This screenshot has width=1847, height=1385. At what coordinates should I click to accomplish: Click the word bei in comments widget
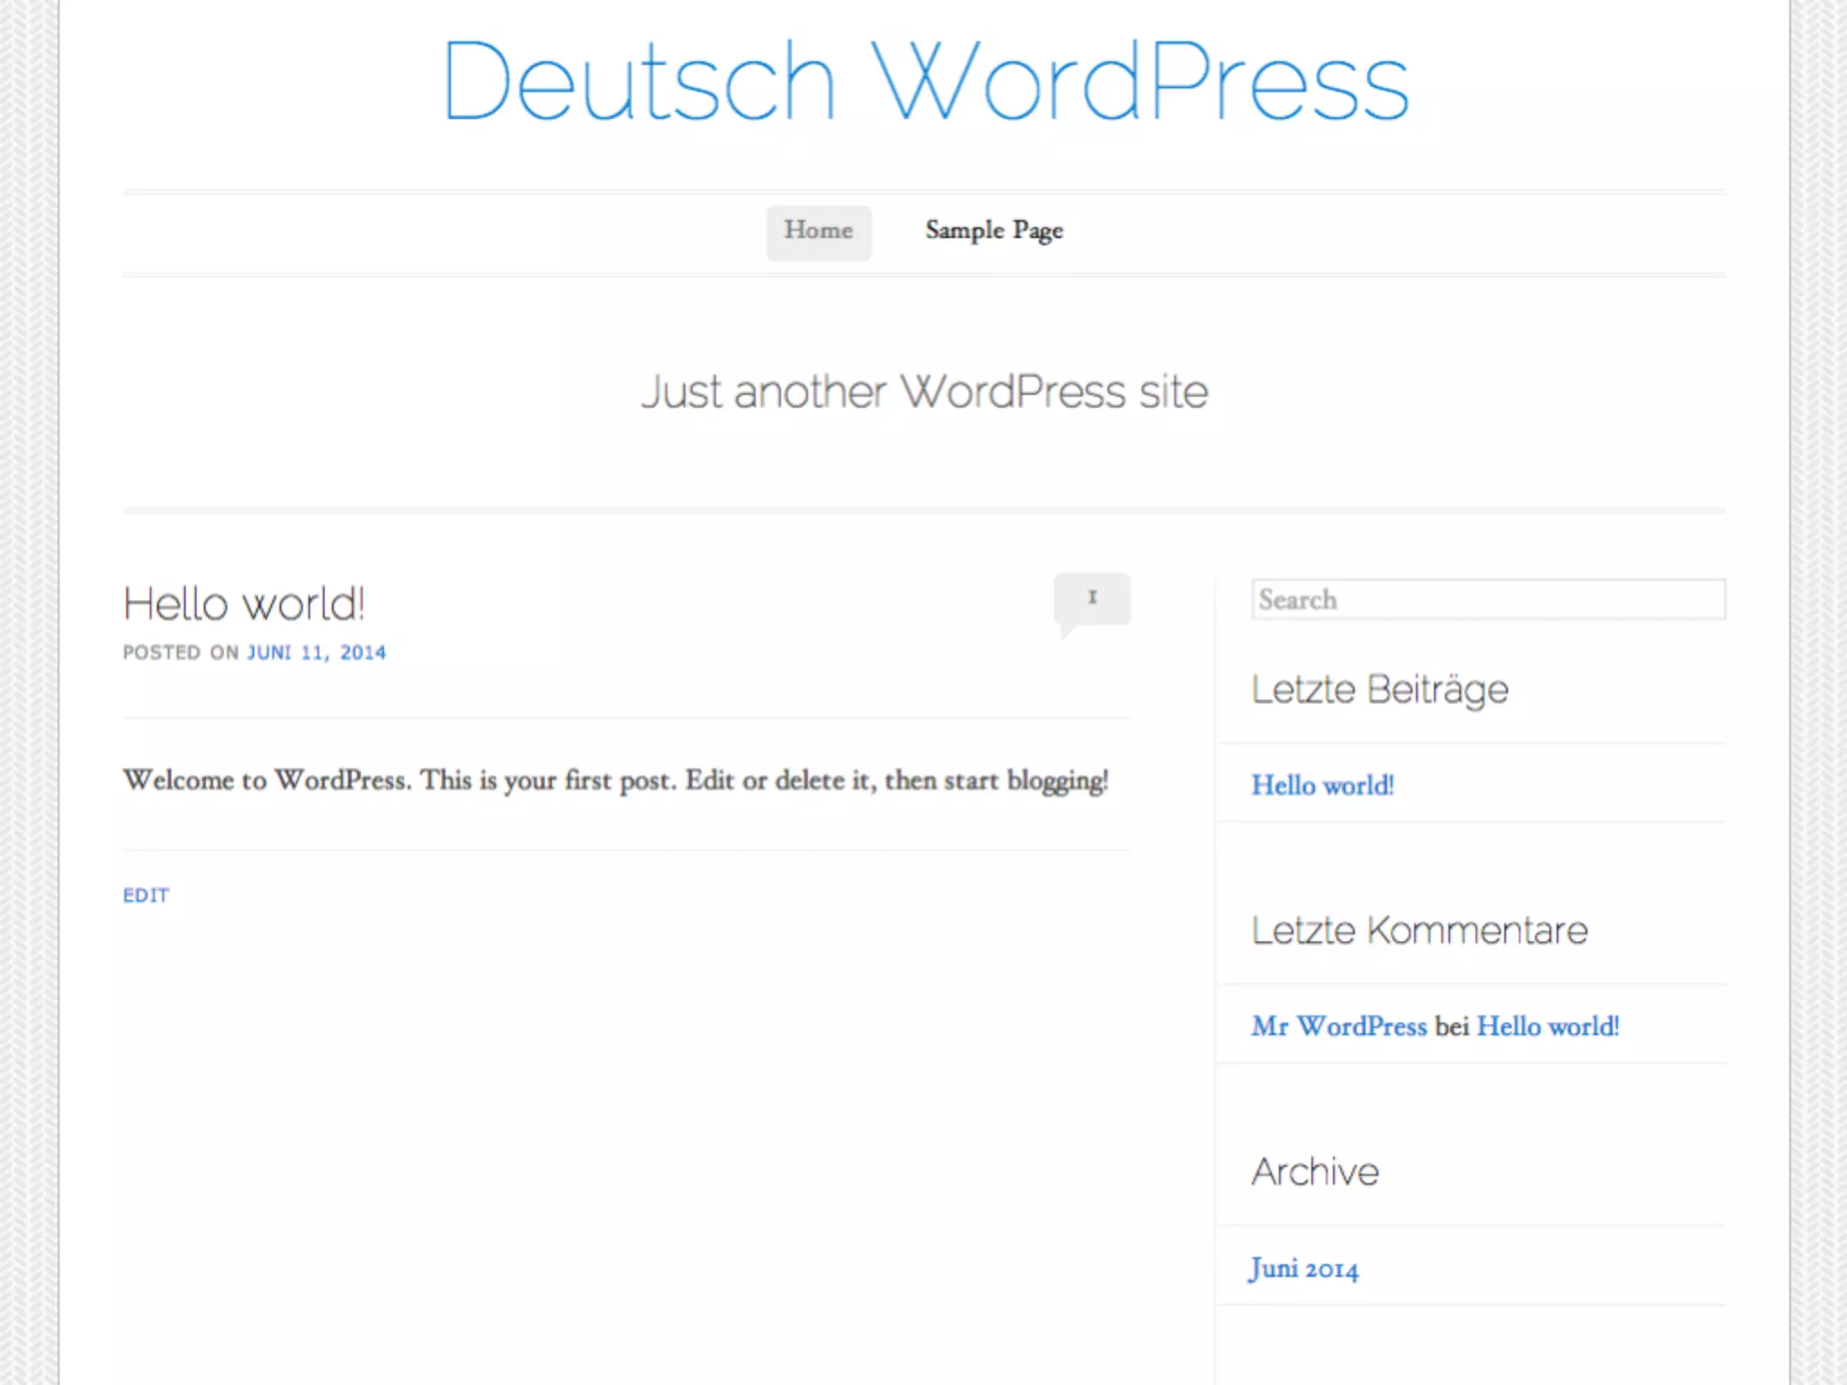pyautogui.click(x=1452, y=1026)
